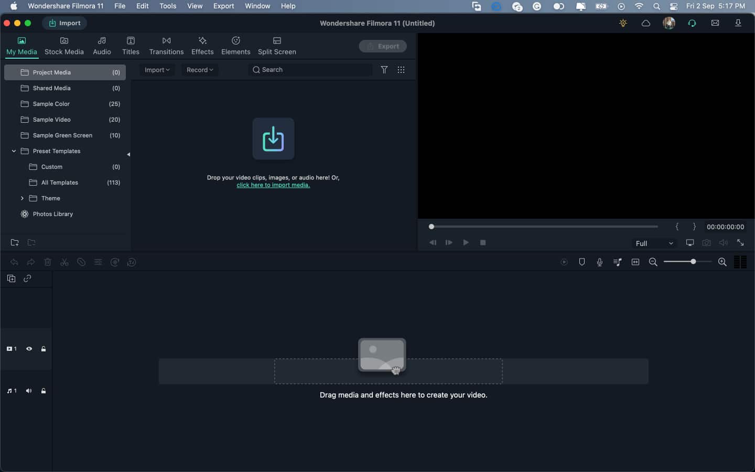This screenshot has height=472, width=755.
Task: Open the Effects tab
Action: 202,46
